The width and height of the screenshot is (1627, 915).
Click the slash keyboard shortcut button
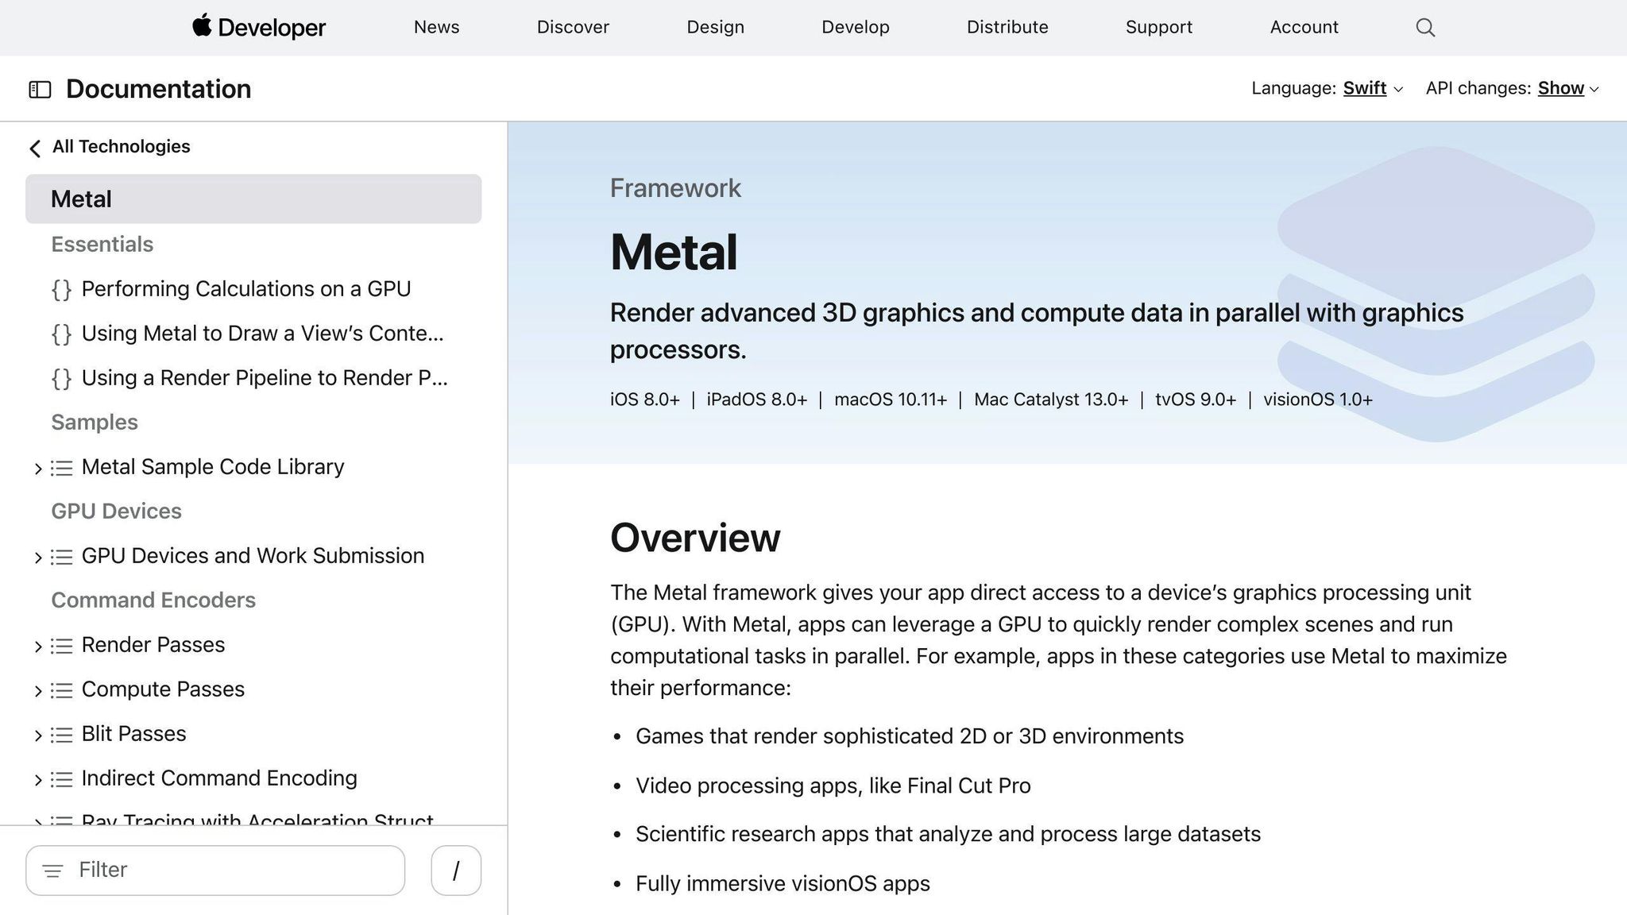[x=455, y=871]
